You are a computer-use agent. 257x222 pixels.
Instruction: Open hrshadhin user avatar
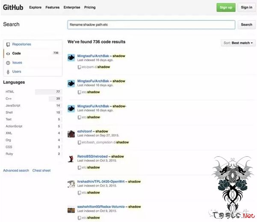[71, 184]
